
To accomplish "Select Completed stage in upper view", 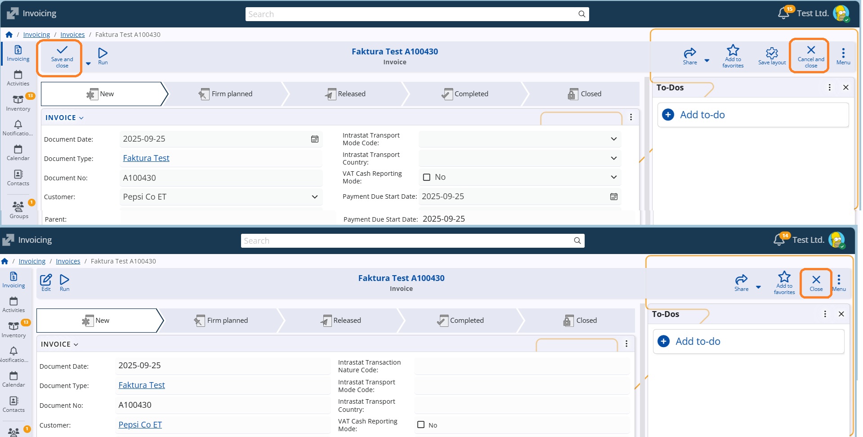I will 465,94.
